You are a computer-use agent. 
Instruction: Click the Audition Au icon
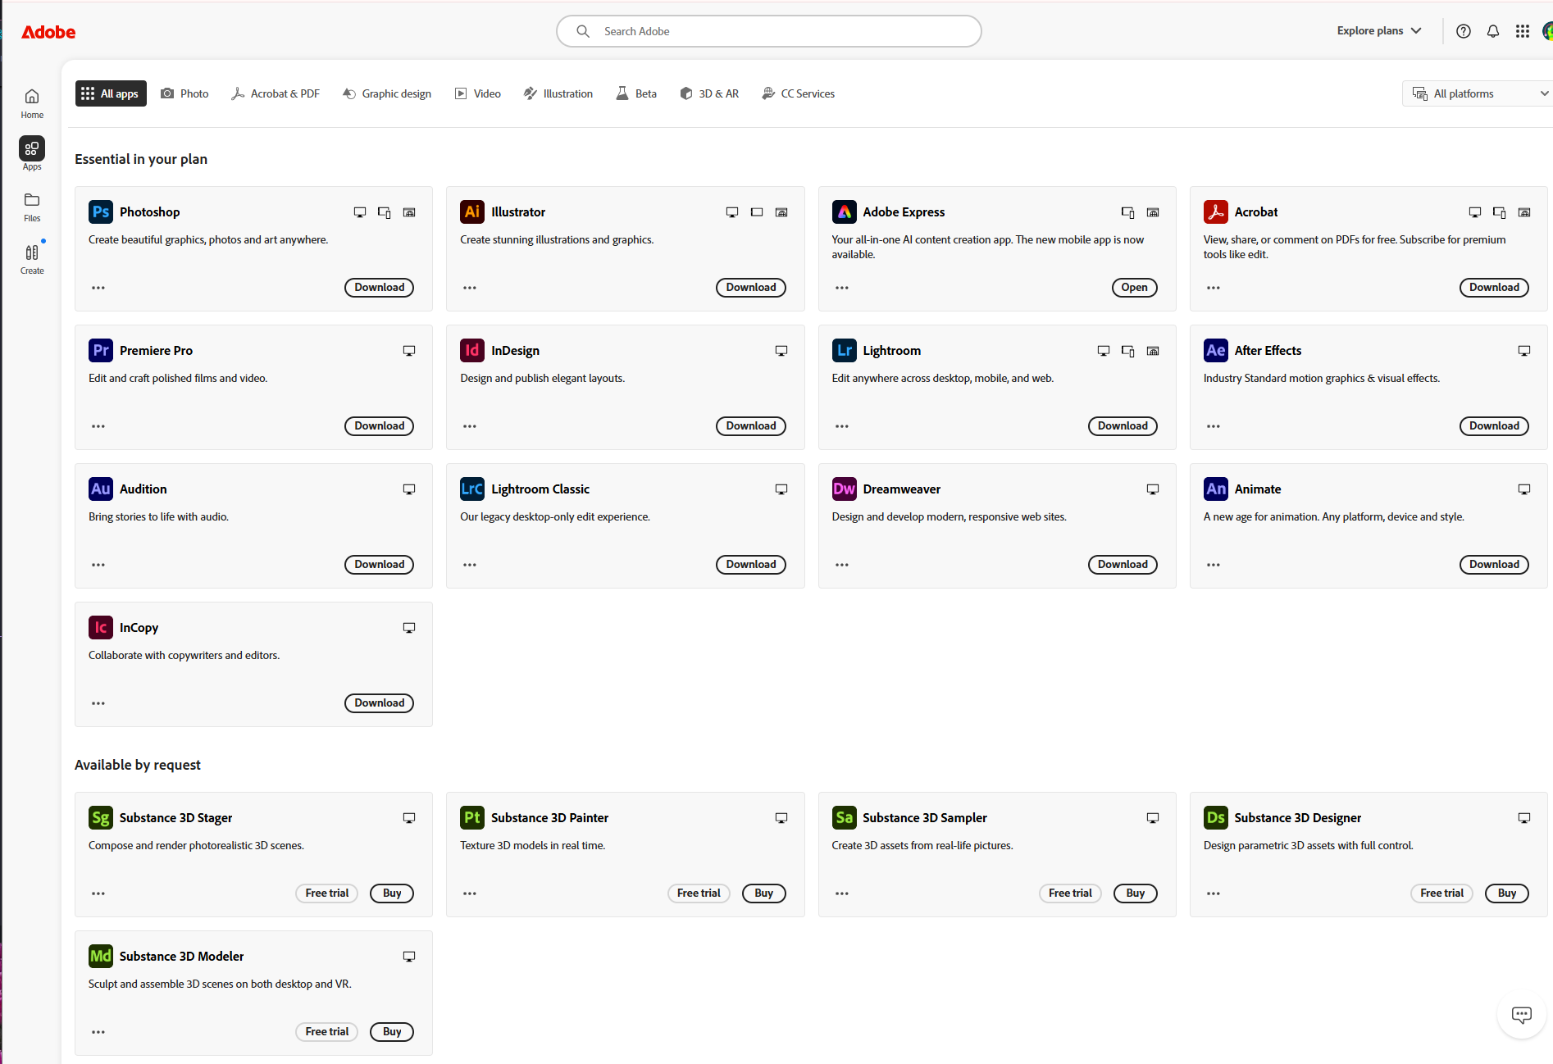point(101,489)
